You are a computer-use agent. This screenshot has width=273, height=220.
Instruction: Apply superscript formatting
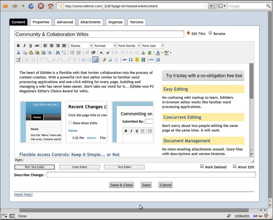pyautogui.click(x=108, y=52)
